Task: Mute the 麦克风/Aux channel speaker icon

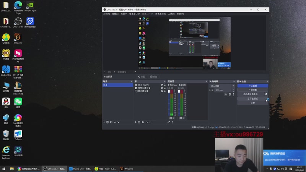Action: point(170,118)
